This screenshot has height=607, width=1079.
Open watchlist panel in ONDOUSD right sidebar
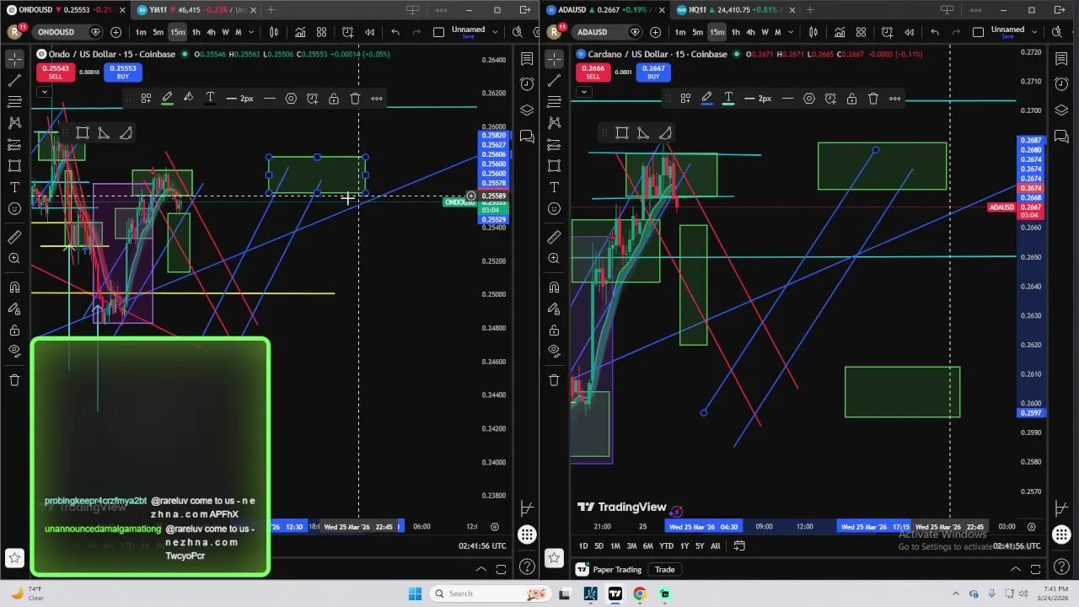[x=527, y=58]
